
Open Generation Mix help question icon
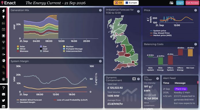pyautogui.click(x=100, y=10)
